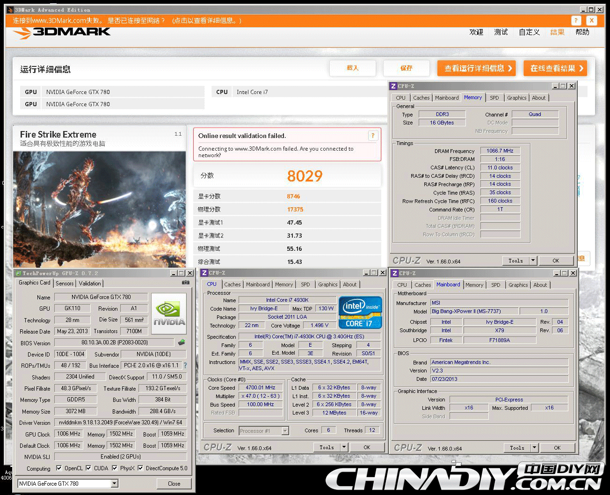The image size is (610, 495).
Task: Open the Processor #1 selection dropdown
Action: pos(285,431)
